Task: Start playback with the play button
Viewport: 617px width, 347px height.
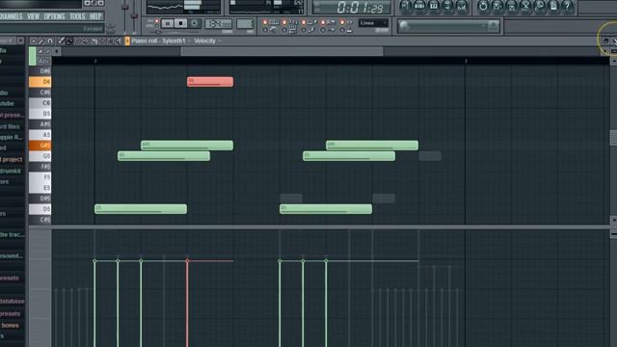Action: [167, 23]
